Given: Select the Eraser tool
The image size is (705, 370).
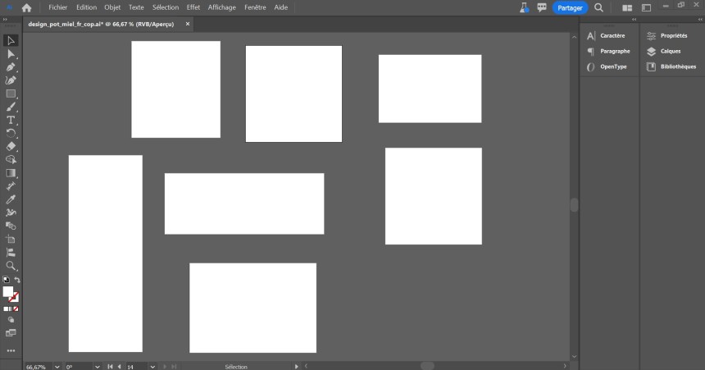Looking at the screenshot, I should 11,146.
